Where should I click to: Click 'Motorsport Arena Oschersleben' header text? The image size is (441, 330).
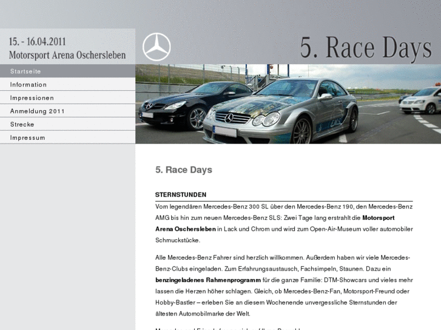(67, 55)
